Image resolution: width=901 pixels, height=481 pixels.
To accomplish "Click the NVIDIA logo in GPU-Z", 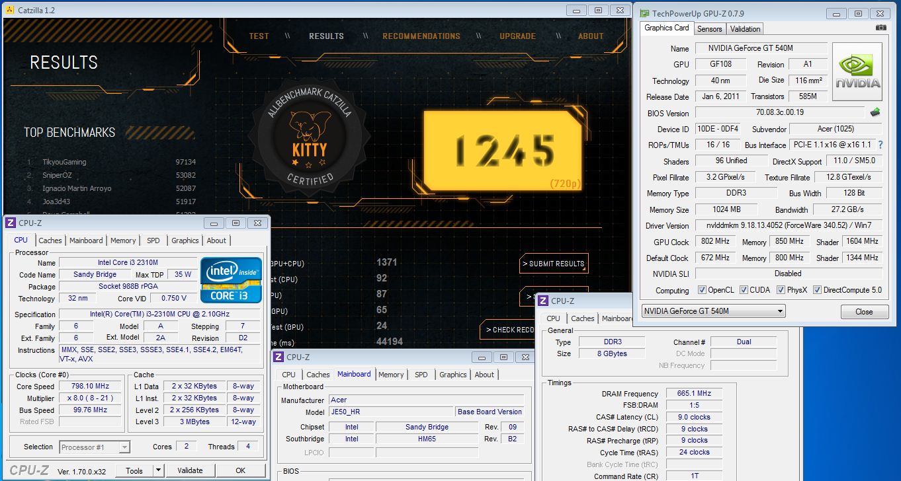I will coord(857,71).
